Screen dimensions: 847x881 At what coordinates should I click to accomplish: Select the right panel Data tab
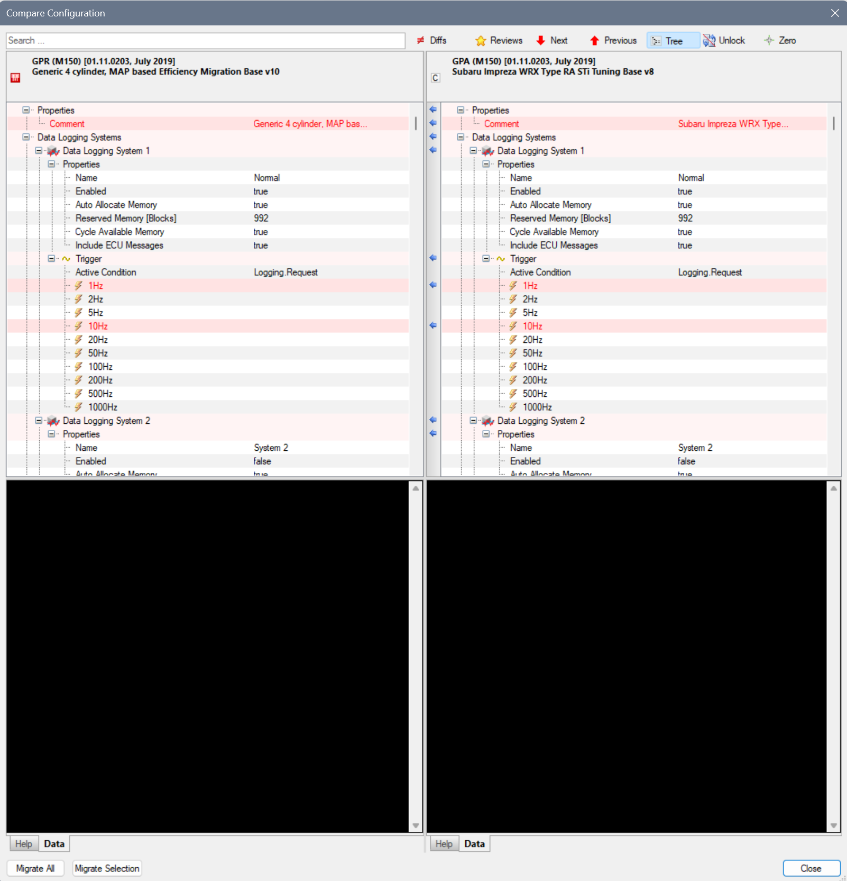(474, 843)
